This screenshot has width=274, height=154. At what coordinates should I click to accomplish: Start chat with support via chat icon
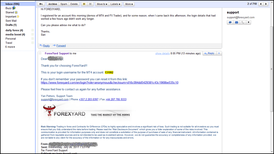coord(230,22)
